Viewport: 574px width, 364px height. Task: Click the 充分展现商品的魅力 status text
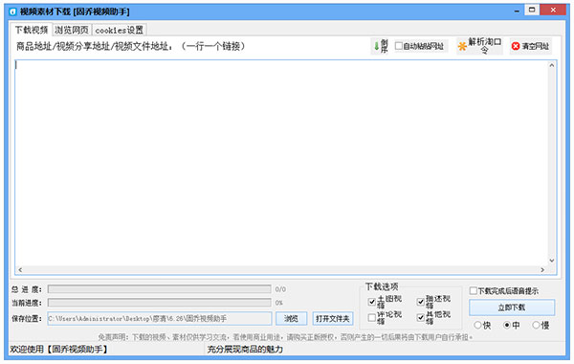point(245,349)
